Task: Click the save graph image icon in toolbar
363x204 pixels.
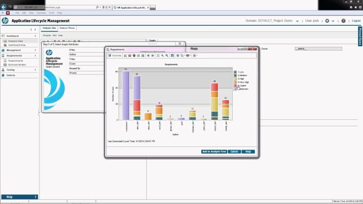Action: pyautogui.click(x=172, y=56)
